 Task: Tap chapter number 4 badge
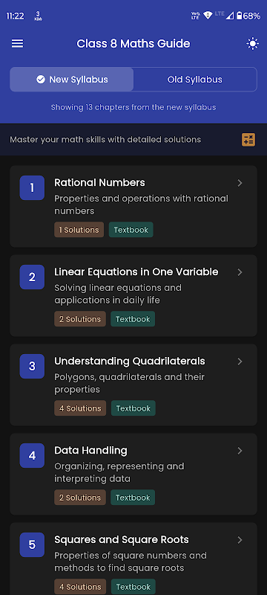32,455
